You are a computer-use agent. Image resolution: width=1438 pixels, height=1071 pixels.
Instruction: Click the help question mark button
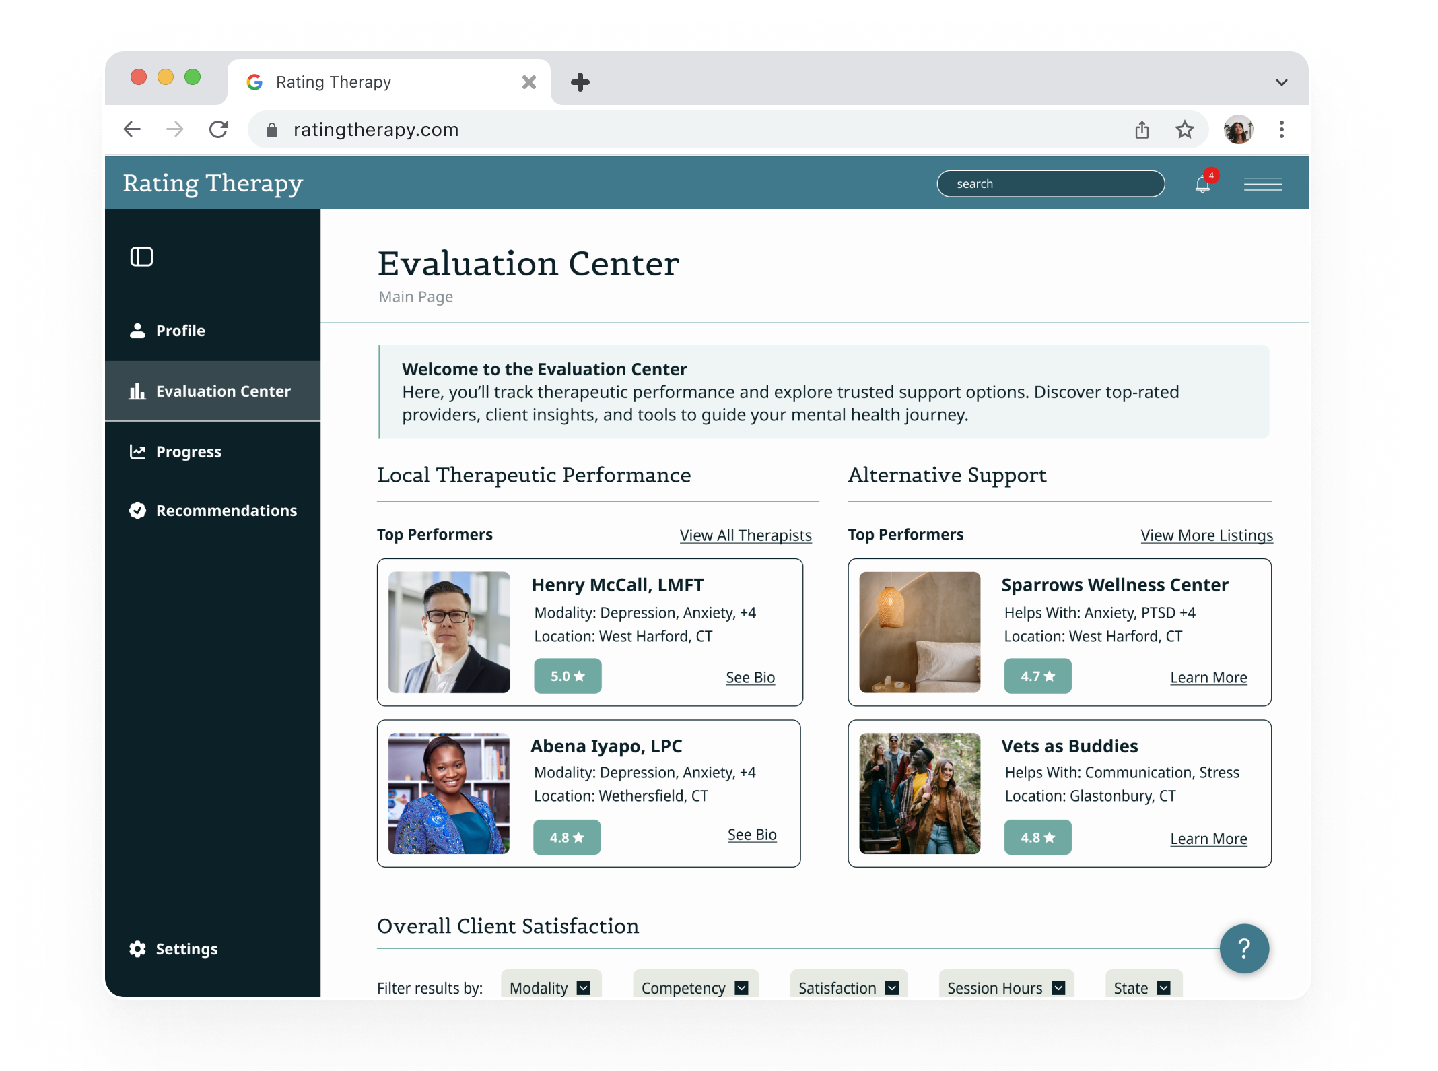[1243, 948]
